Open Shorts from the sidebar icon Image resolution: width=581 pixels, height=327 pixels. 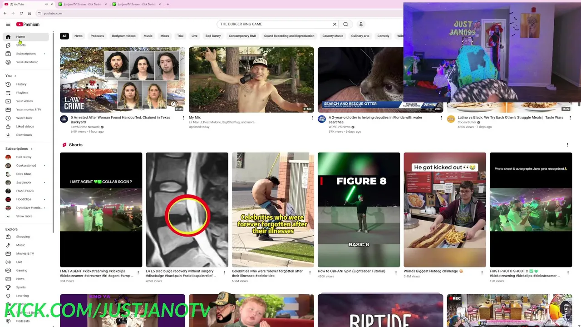(x=8, y=45)
